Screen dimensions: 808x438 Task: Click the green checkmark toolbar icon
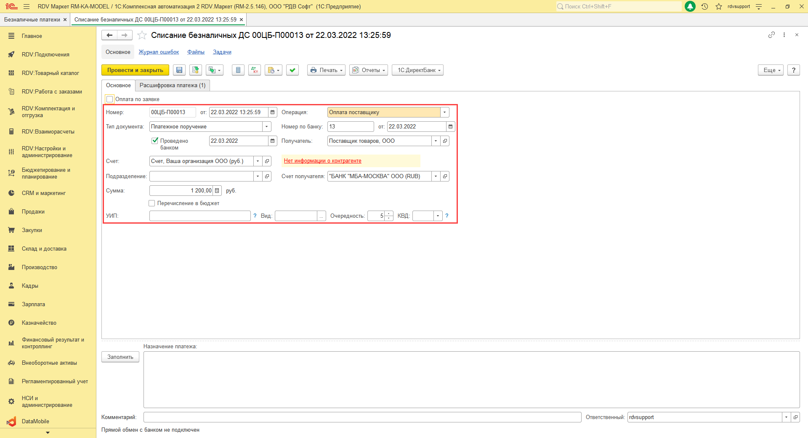[292, 70]
